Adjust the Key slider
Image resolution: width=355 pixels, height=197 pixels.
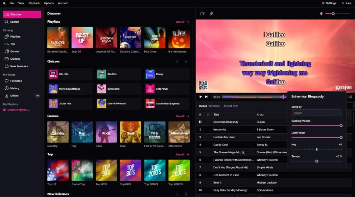(317, 149)
